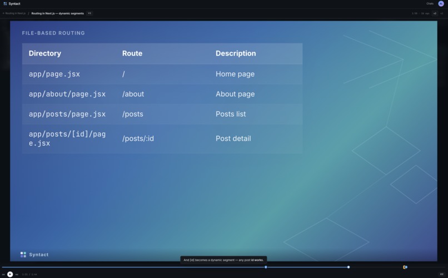The width and height of the screenshot is (448, 278).
Task: Open the Chats page
Action: (x=430, y=4)
